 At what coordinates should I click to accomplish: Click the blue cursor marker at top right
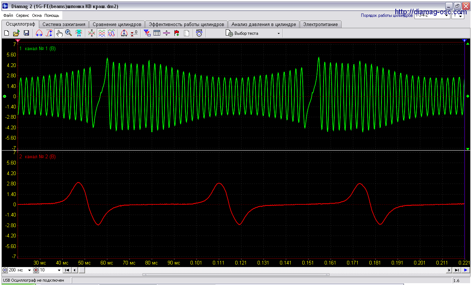(x=464, y=40)
